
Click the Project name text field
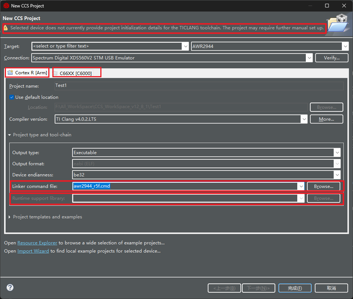(199, 85)
